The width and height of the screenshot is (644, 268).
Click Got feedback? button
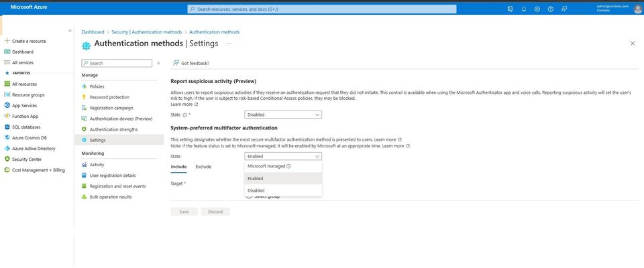tap(191, 63)
